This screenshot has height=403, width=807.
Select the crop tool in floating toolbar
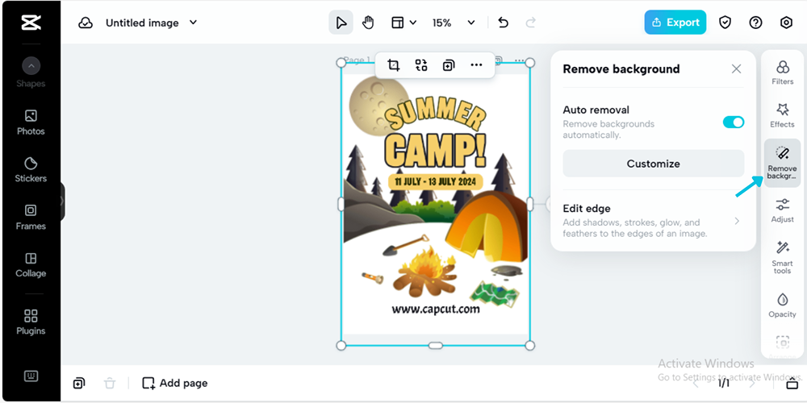coord(394,64)
